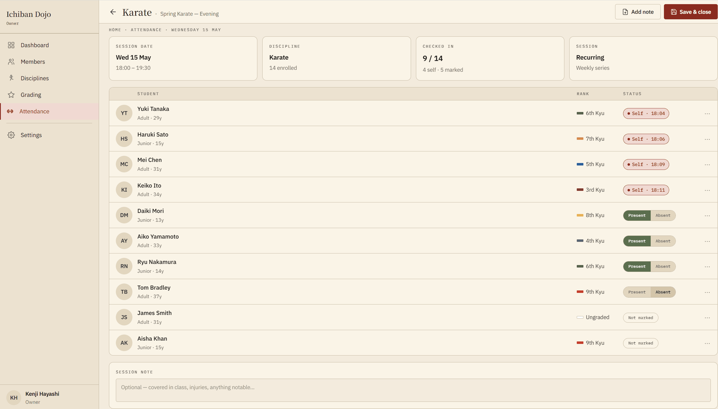
Task: Open Disciplines from the sidebar
Action: 49,78
